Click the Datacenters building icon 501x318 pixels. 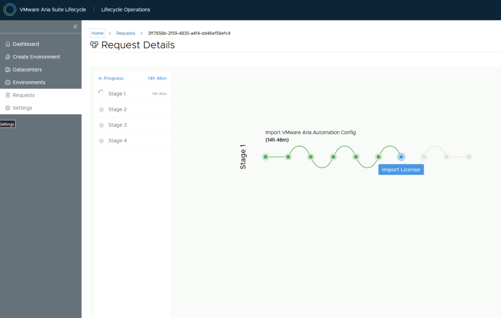pyautogui.click(x=8, y=70)
